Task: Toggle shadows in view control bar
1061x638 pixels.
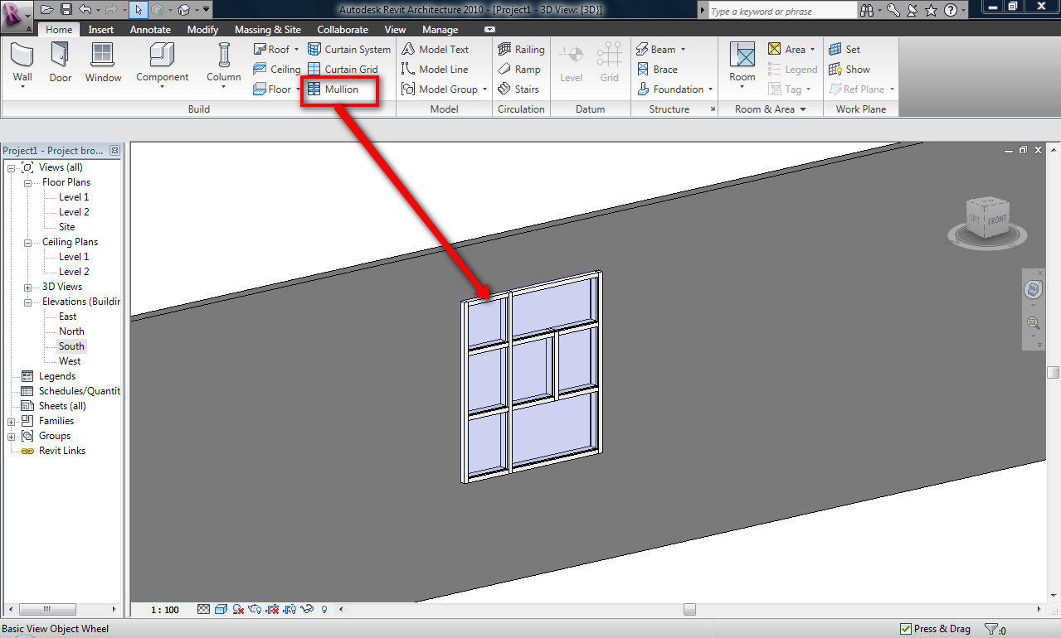Action: tap(237, 609)
